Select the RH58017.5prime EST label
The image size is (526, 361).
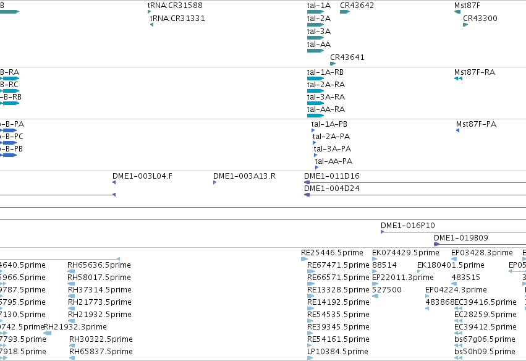click(99, 278)
